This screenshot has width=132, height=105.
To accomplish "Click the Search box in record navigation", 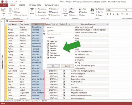I will tap(46, 101).
